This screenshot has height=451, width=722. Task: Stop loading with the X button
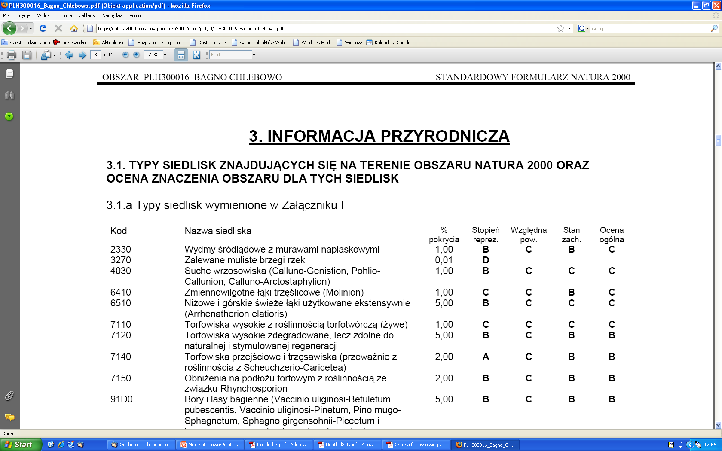58,28
